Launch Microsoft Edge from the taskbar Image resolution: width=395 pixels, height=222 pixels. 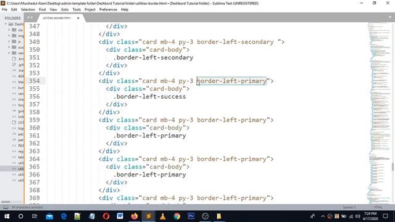pos(64,216)
